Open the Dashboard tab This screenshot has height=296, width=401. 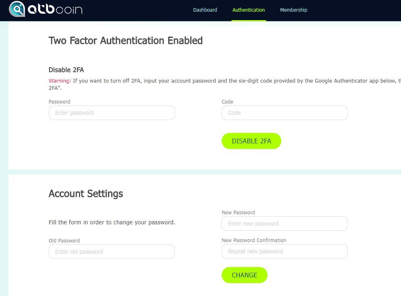coord(205,10)
